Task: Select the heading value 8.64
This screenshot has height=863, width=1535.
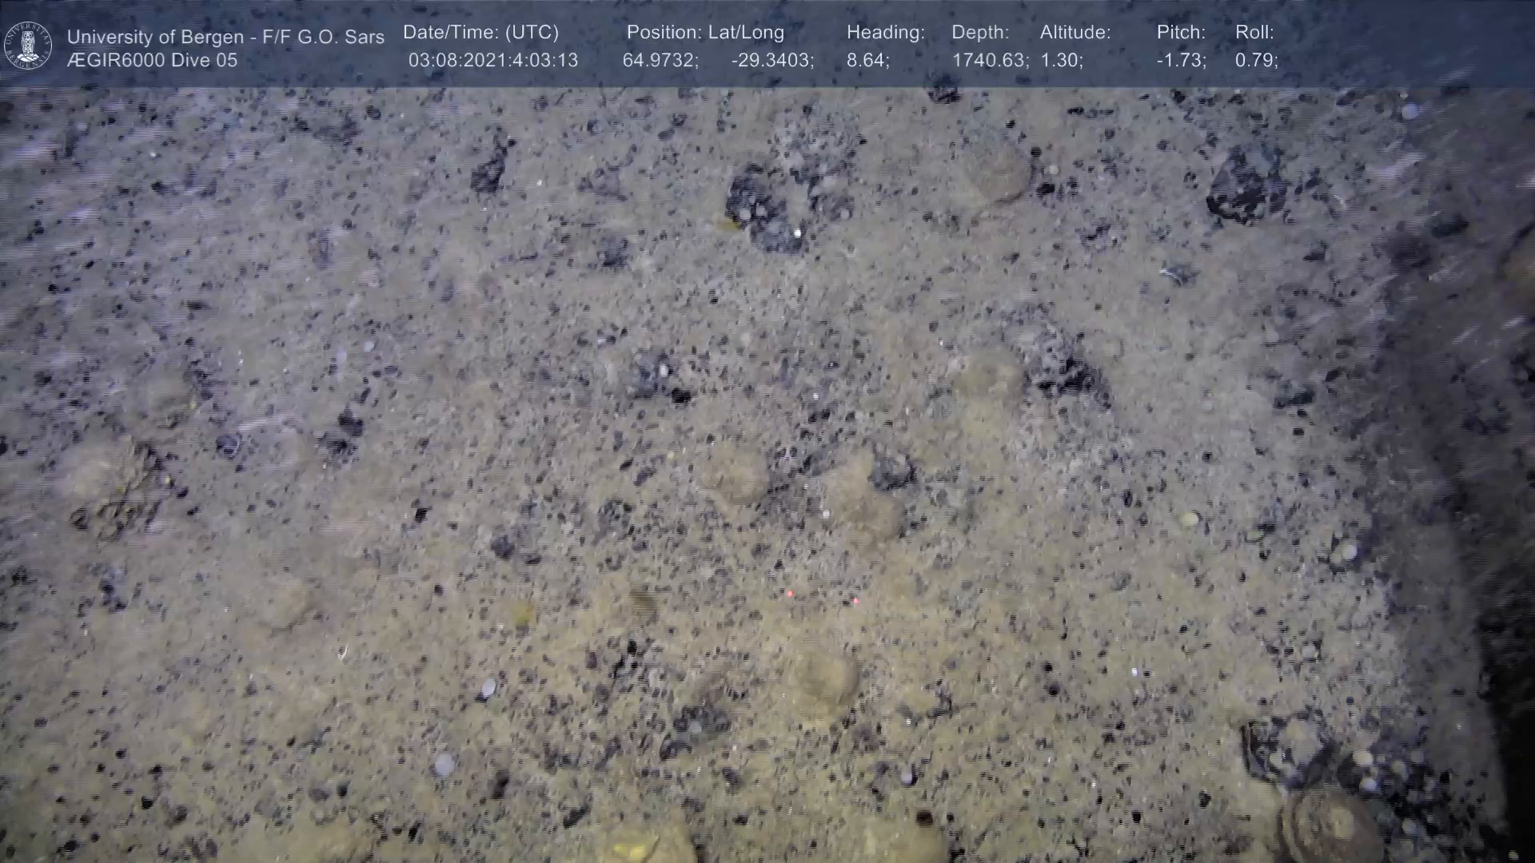Action: pyautogui.click(x=867, y=61)
